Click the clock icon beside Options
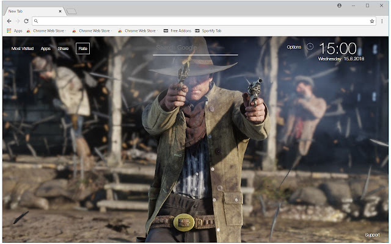Image resolution: width=391 pixels, height=244 pixels. point(310,46)
